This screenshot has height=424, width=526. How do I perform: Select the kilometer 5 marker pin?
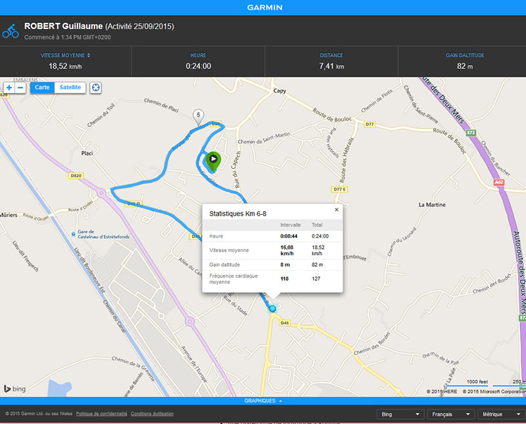pos(199,117)
